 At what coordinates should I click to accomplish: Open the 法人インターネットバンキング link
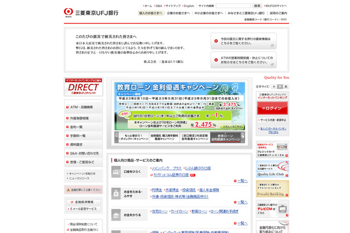point(273,130)
